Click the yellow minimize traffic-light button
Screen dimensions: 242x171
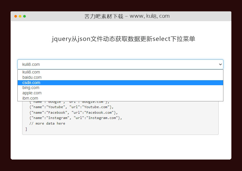coord(19,16)
